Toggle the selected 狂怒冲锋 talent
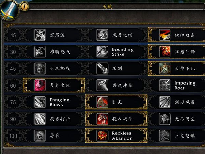 coord(176,52)
